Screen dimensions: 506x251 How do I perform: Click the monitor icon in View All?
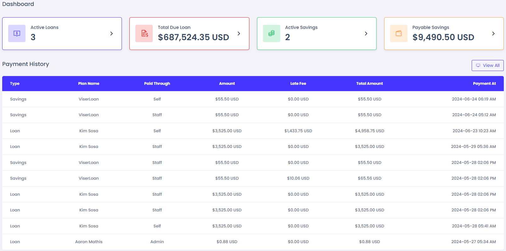pyautogui.click(x=478, y=65)
